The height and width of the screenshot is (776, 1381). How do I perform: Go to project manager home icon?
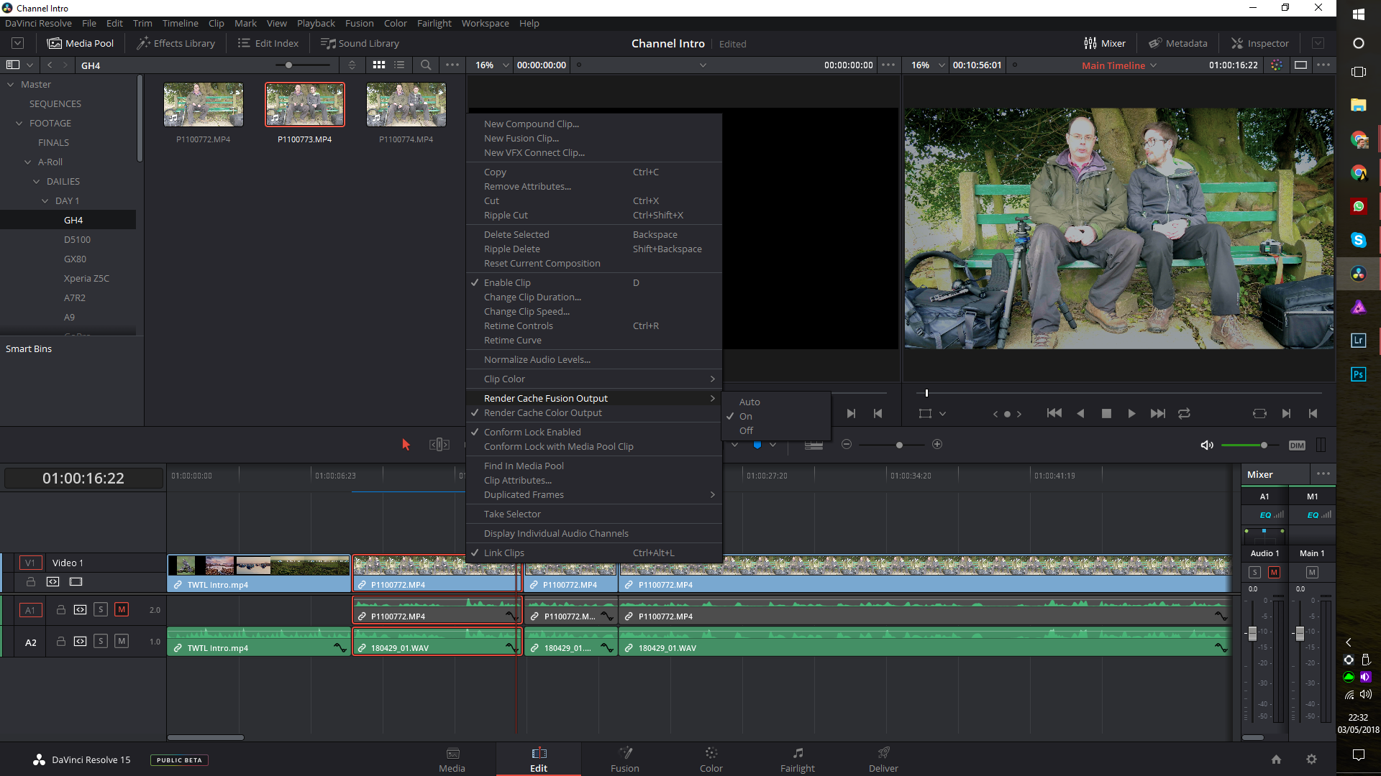pyautogui.click(x=1276, y=759)
